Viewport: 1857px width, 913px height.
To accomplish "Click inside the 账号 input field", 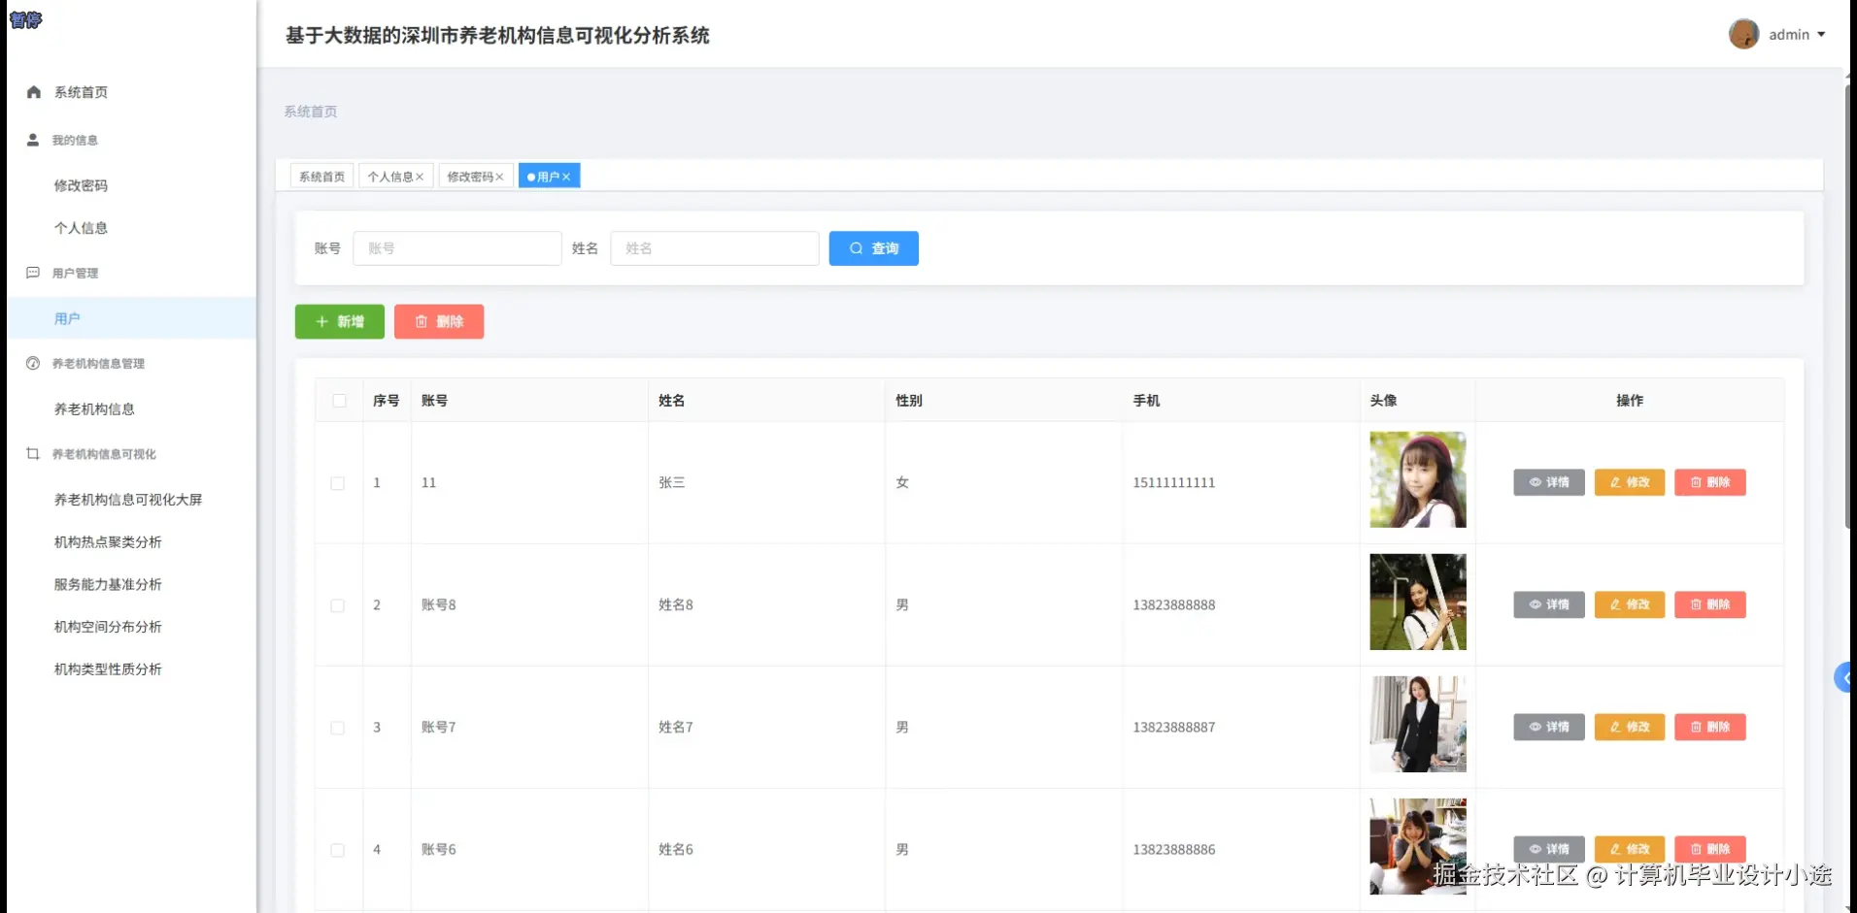I will 456,247.
